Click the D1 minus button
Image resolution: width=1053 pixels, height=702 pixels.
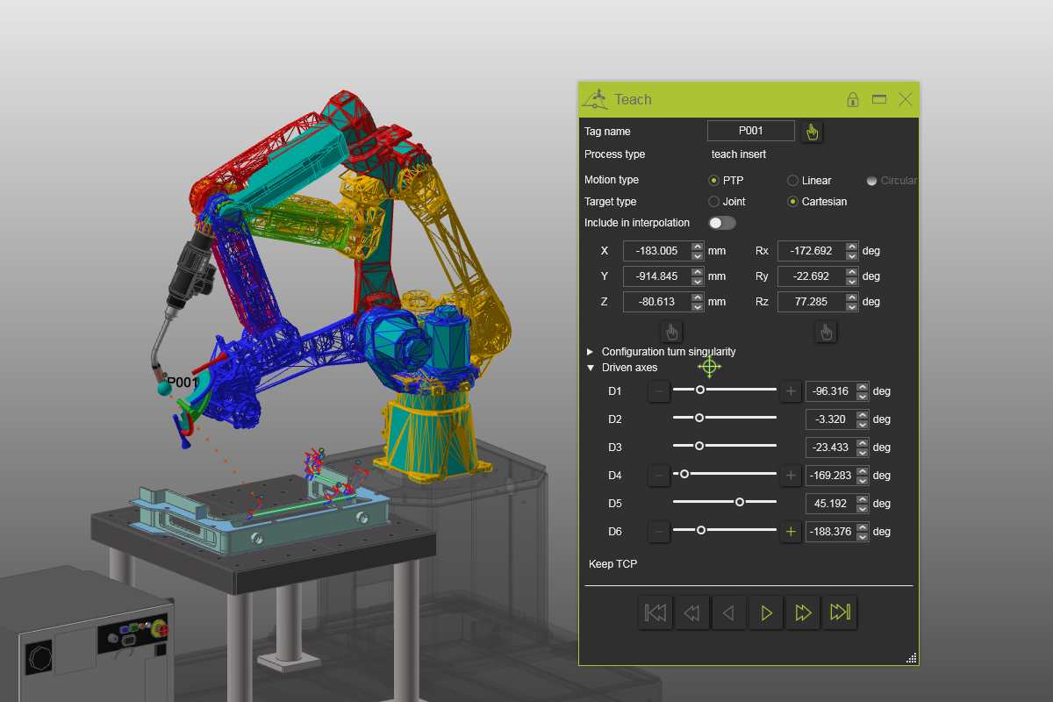coord(659,391)
